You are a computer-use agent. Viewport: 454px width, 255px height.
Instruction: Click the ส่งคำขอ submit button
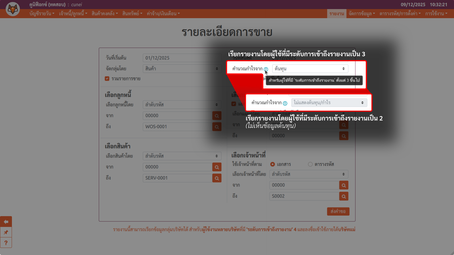click(338, 211)
